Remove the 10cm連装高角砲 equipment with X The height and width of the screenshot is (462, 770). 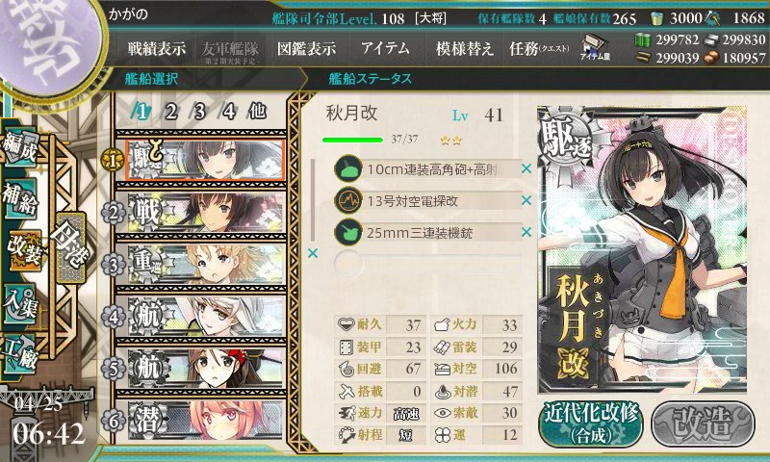pos(526,168)
